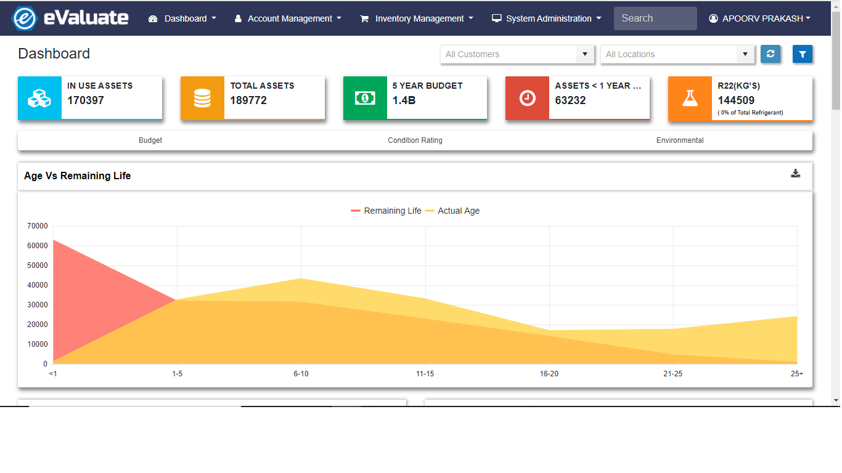Click the Total Assets coins stack icon
The height and width of the screenshot is (473, 842).
(x=202, y=98)
